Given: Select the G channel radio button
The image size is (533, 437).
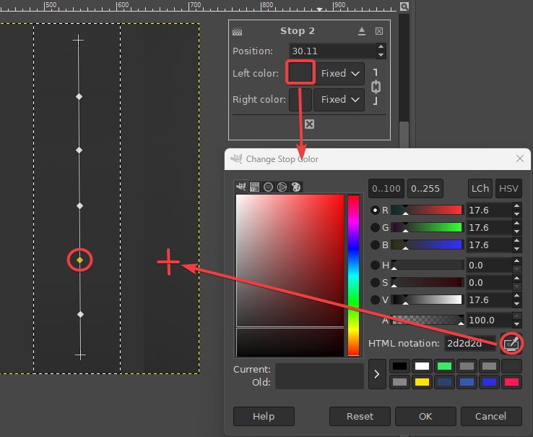Looking at the screenshot, I should (x=375, y=227).
